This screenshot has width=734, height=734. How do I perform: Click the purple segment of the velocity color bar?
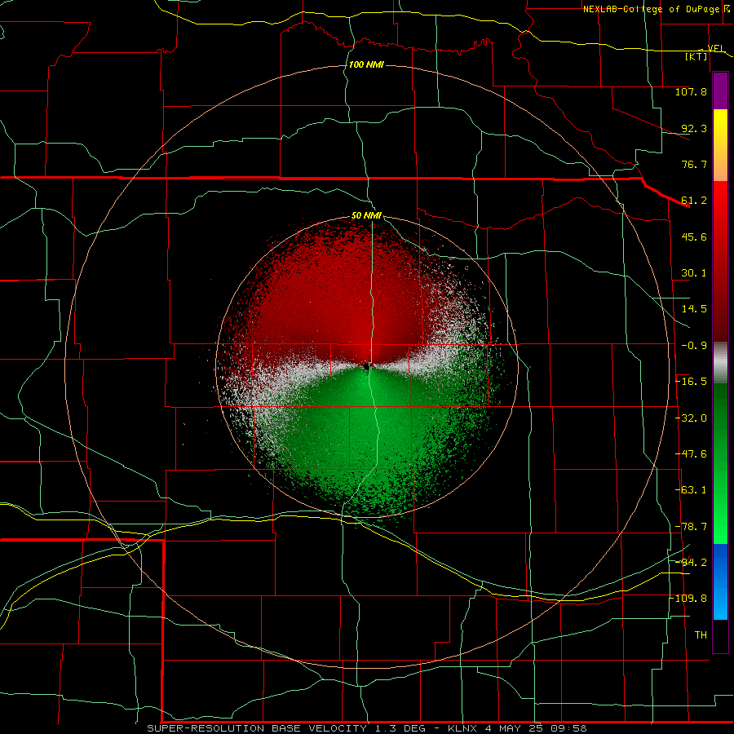click(720, 91)
